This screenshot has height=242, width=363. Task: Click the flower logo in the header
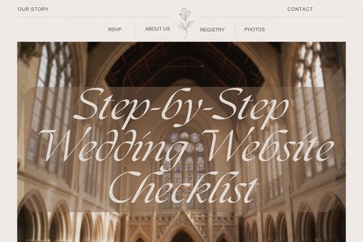186,23
